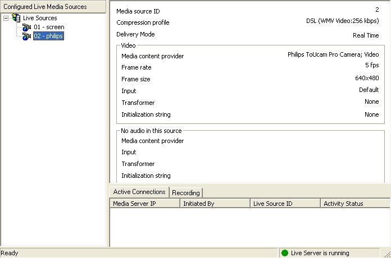Select the 01 - screen source
The image size is (391, 258).
click(49, 27)
